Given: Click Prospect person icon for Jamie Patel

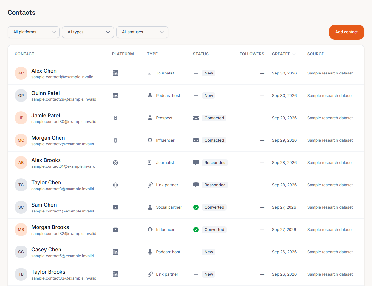Looking at the screenshot, I should [x=150, y=118].
